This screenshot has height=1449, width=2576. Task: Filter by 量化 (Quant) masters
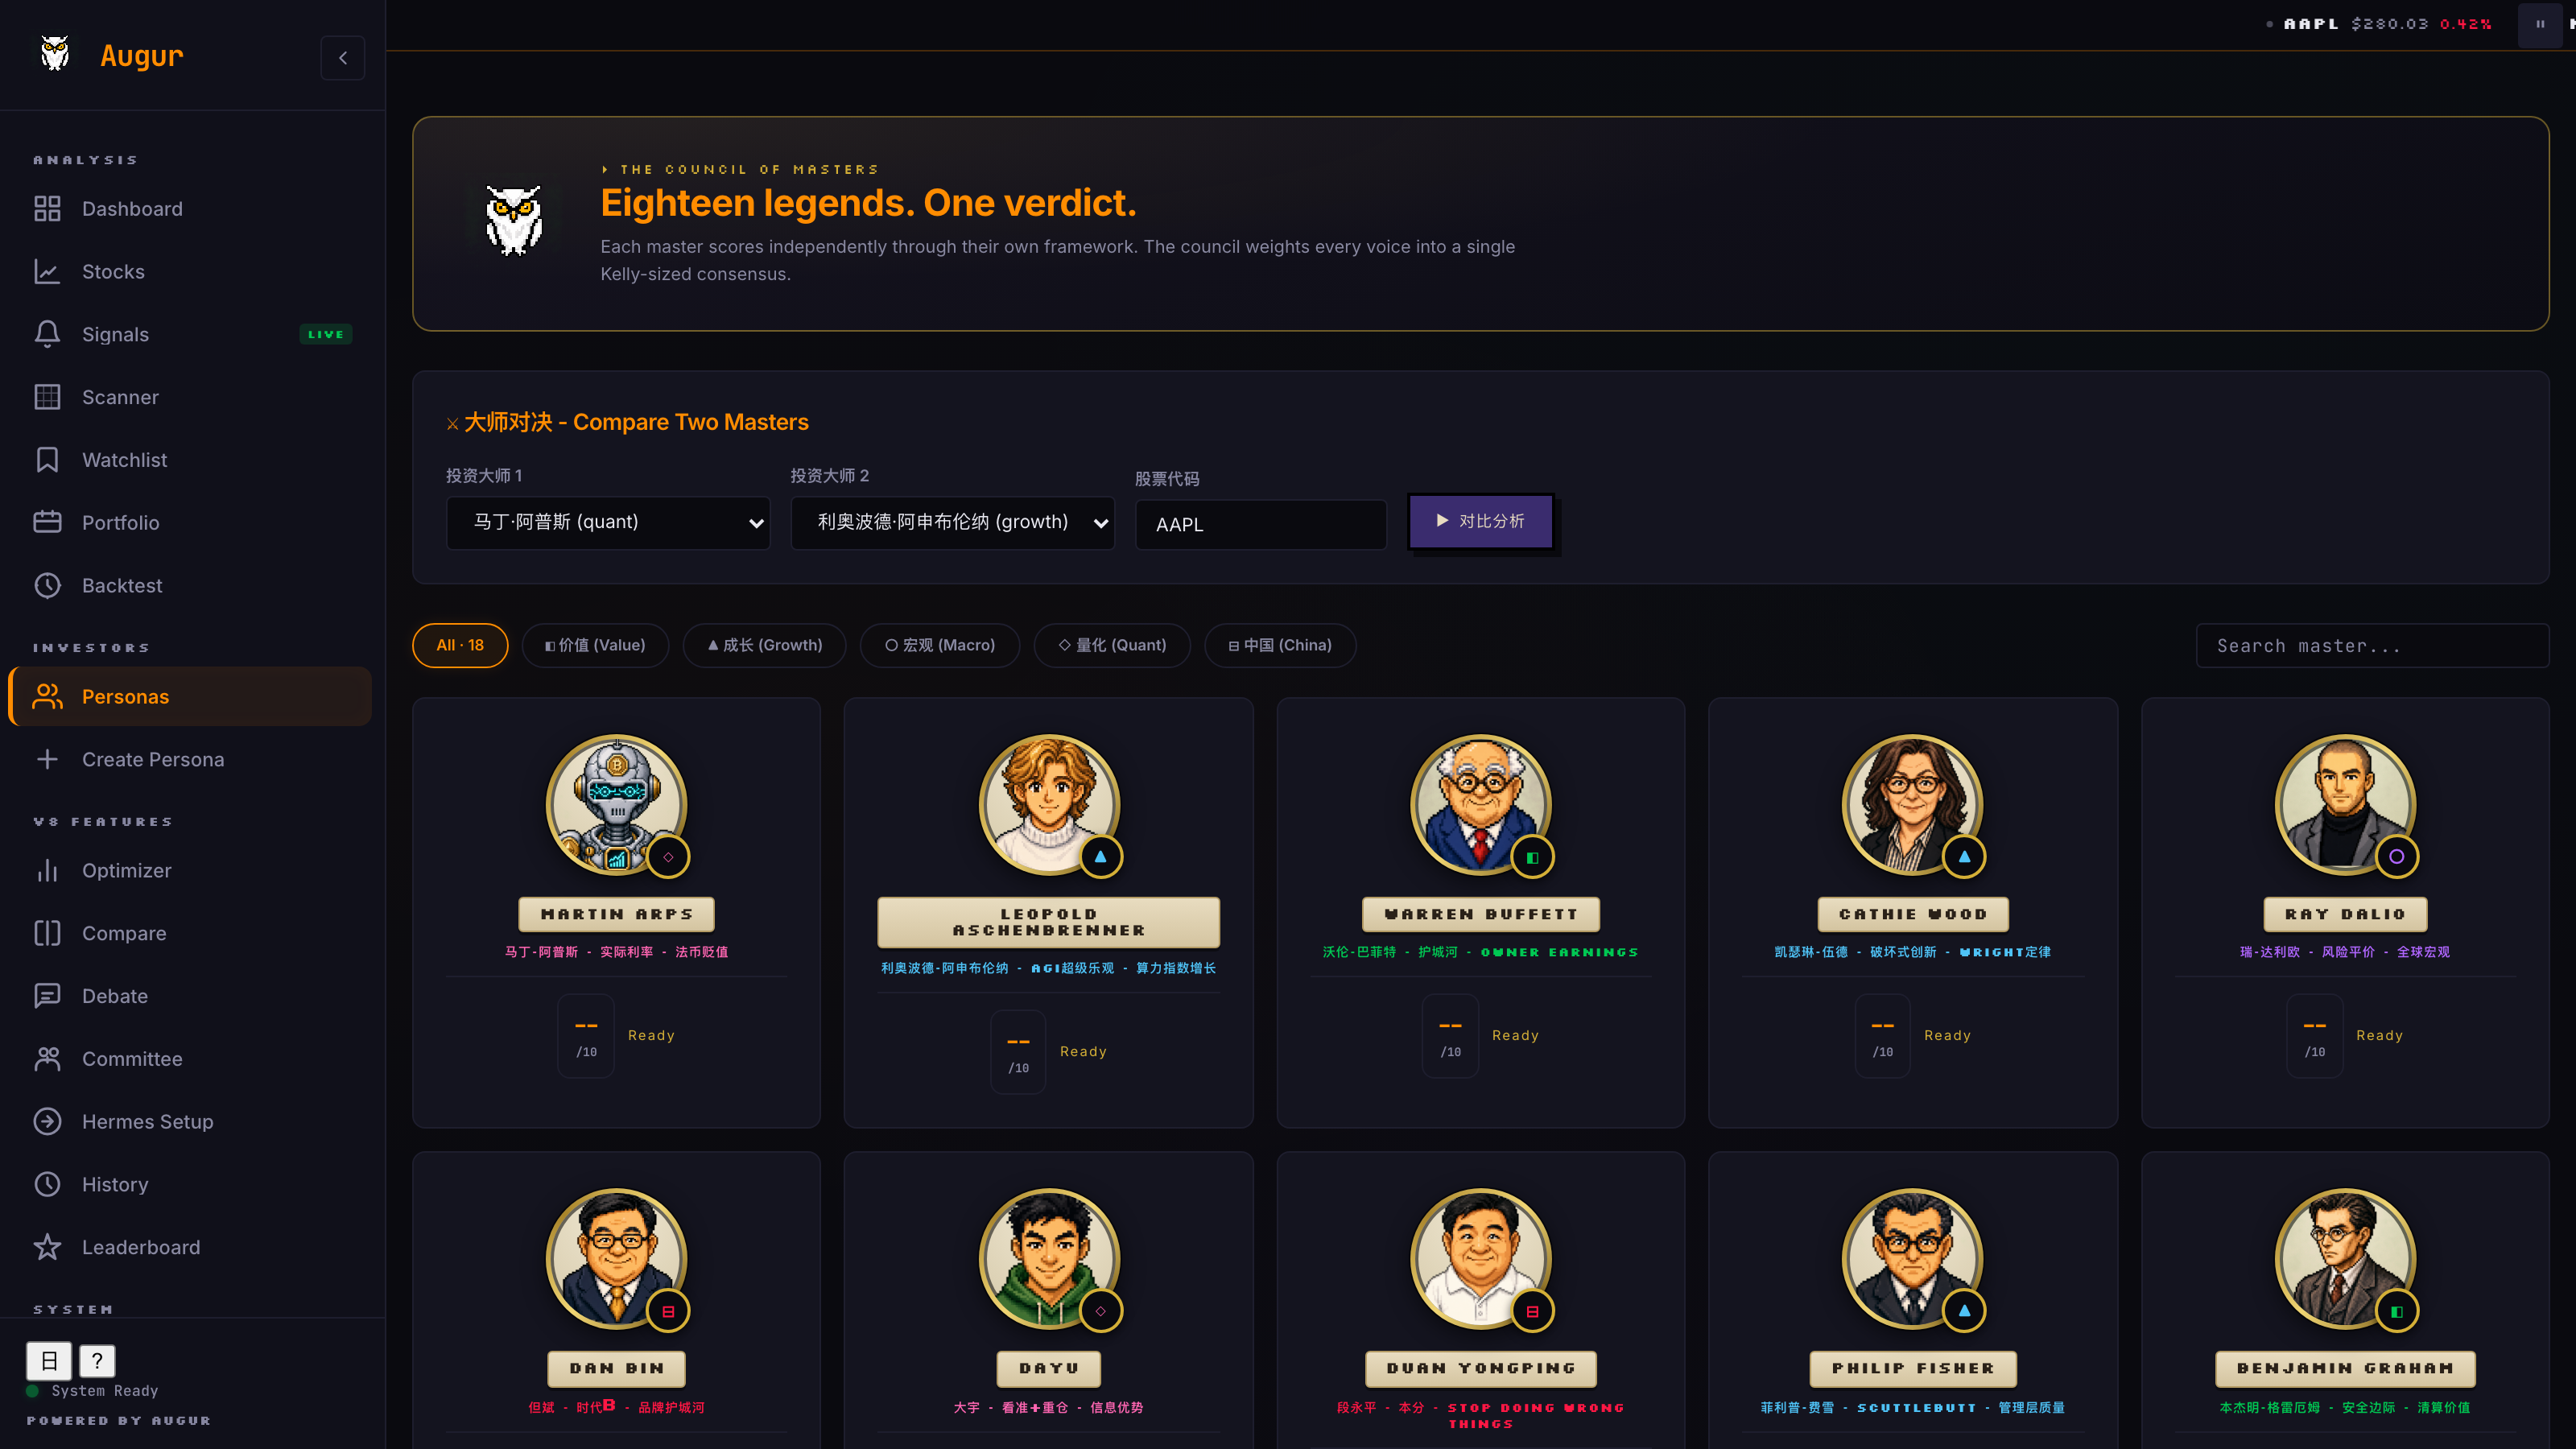1112,645
